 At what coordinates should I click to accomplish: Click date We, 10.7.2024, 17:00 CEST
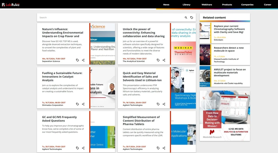135,59
